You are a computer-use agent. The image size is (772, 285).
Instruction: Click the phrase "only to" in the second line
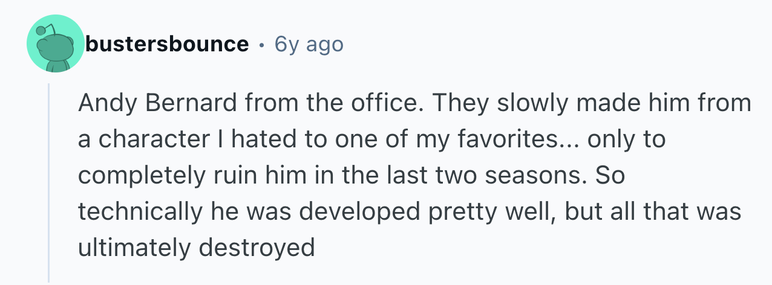(x=626, y=140)
